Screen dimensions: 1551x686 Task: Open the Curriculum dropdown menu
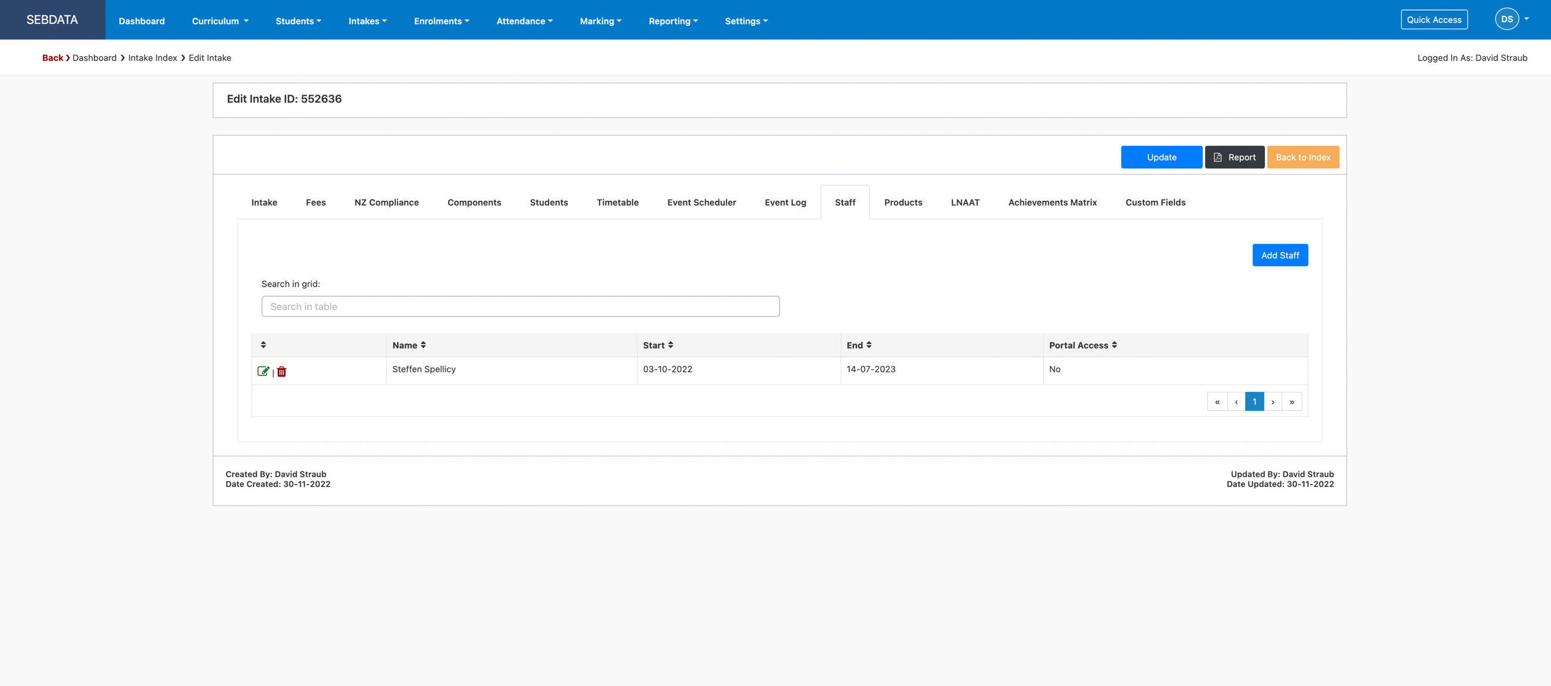pos(220,21)
